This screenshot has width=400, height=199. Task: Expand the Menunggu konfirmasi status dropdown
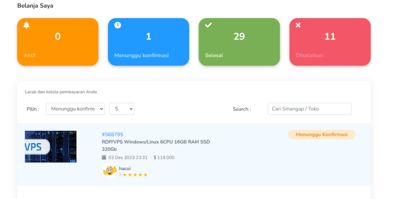coord(75,109)
